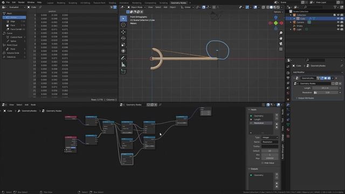
Task: Hide the Camera in outliner via eye icon
Action: tap(338, 22)
